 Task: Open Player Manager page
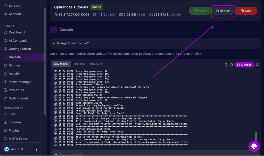point(20,82)
